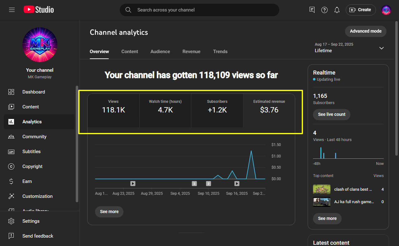Select the Watch time (hours) metric card
This screenshot has height=246, width=399.
coord(165,107)
